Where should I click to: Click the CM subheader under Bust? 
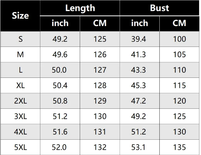click(179, 23)
